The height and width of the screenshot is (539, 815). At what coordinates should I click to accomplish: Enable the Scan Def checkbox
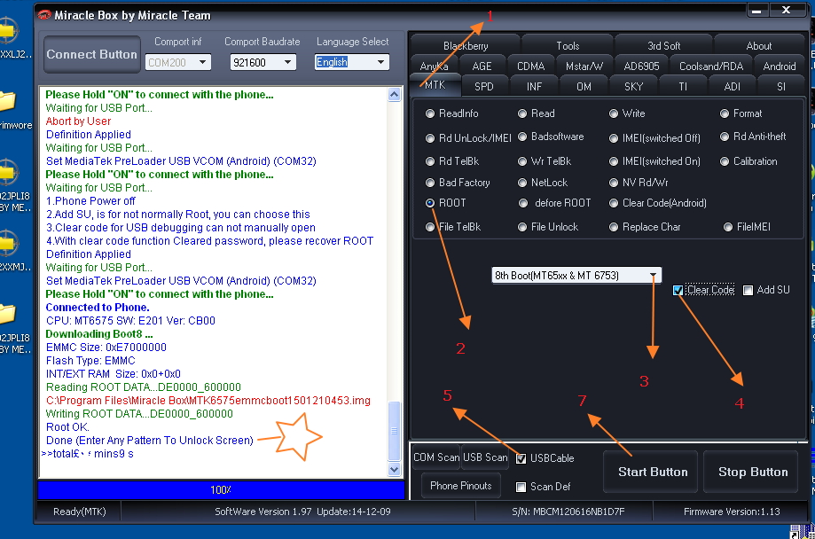pyautogui.click(x=521, y=487)
